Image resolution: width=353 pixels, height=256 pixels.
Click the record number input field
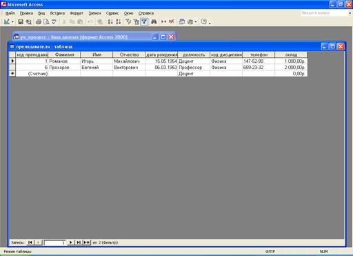click(x=54, y=243)
